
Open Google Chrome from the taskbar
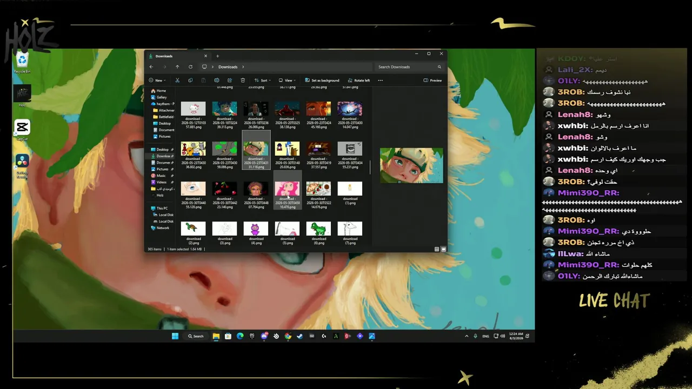288,336
